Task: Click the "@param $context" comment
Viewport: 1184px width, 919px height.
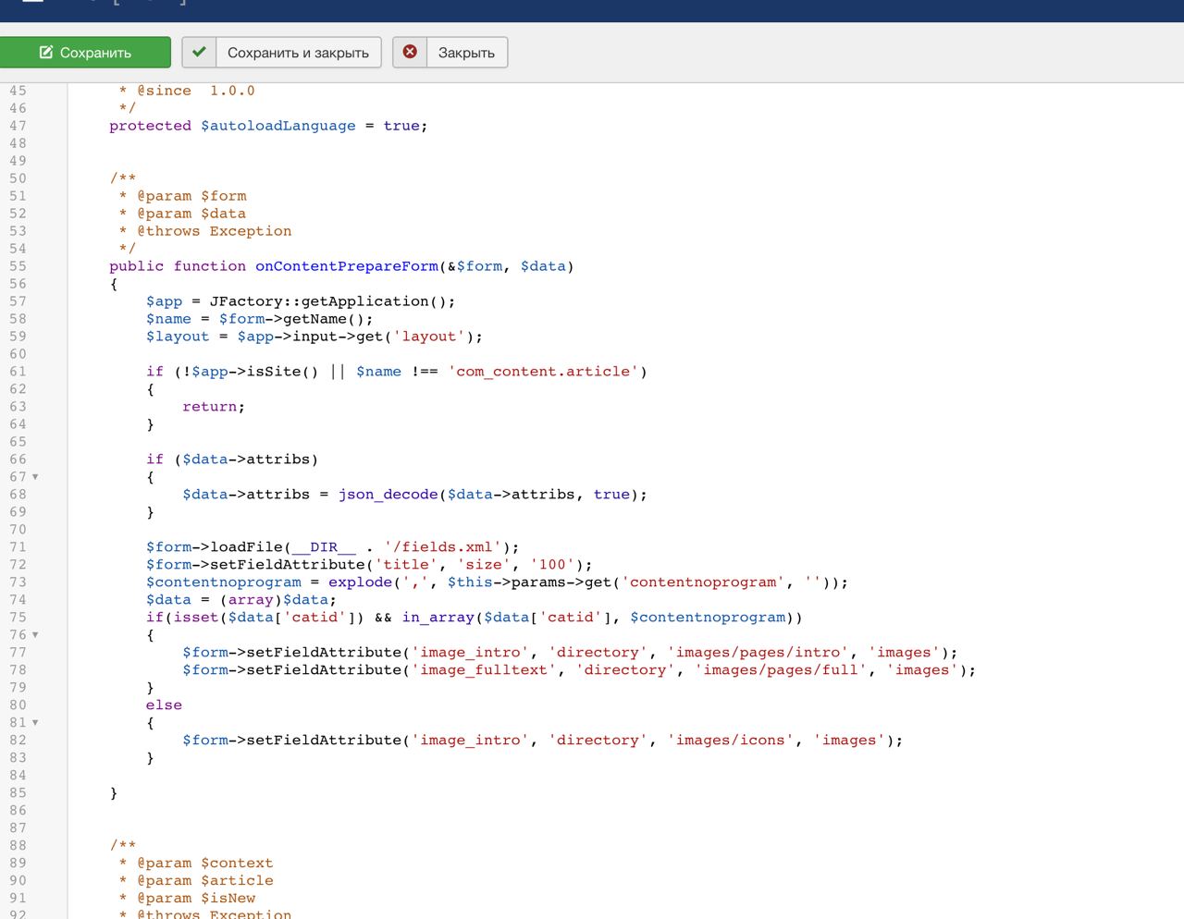Action: pyautogui.click(x=204, y=864)
